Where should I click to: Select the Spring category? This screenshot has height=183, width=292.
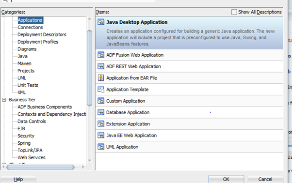(24, 143)
